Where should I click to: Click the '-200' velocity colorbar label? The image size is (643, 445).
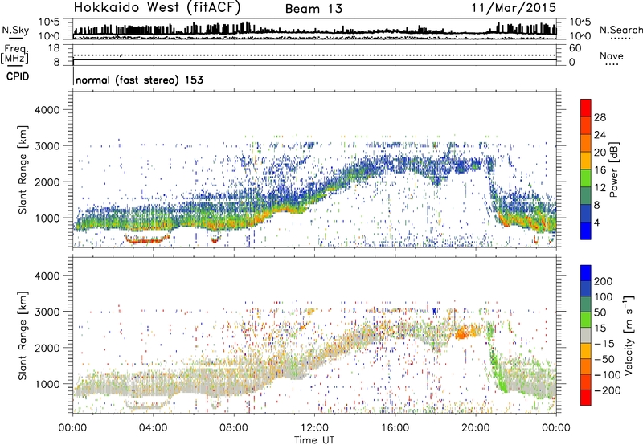tap(607, 390)
